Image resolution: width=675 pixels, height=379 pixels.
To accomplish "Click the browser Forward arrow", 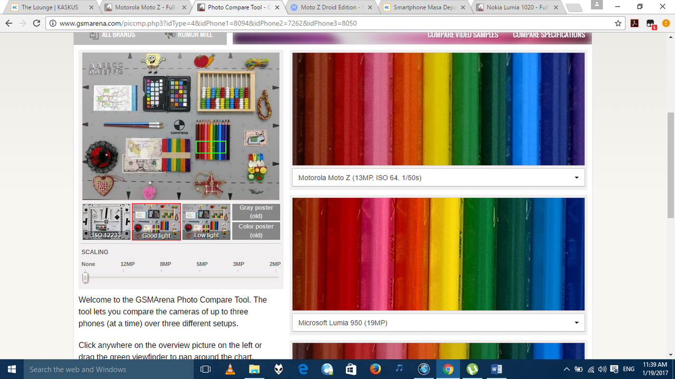I will coord(23,24).
